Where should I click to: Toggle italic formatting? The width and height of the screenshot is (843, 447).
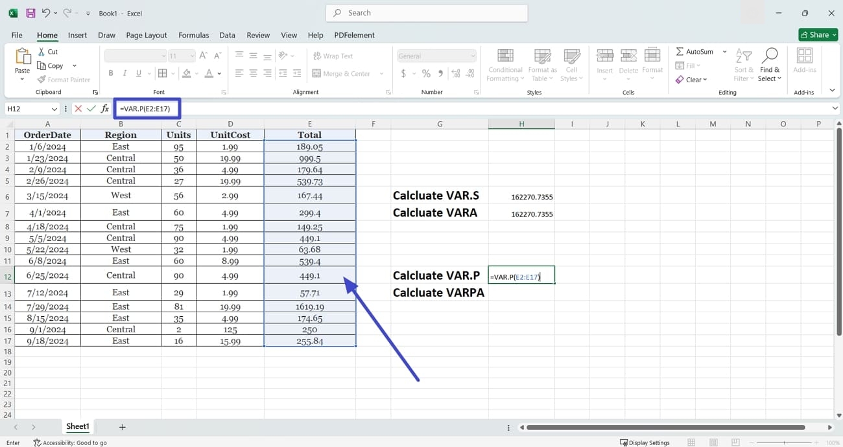tap(124, 73)
